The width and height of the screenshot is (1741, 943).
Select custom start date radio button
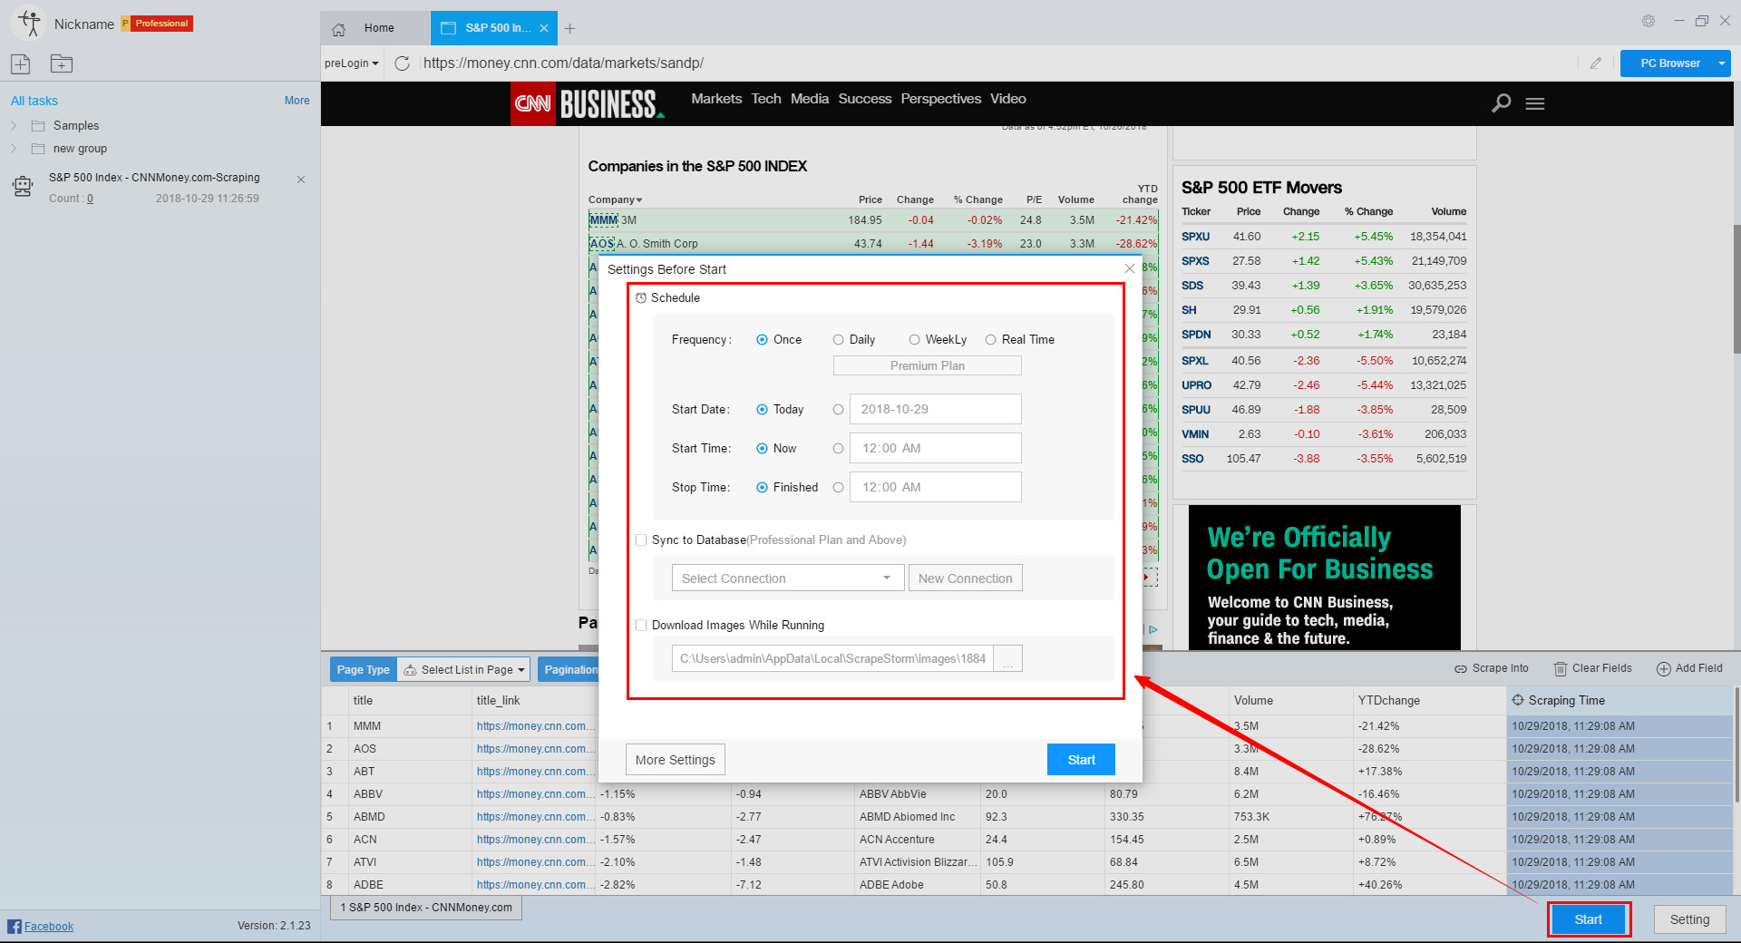[x=838, y=410]
